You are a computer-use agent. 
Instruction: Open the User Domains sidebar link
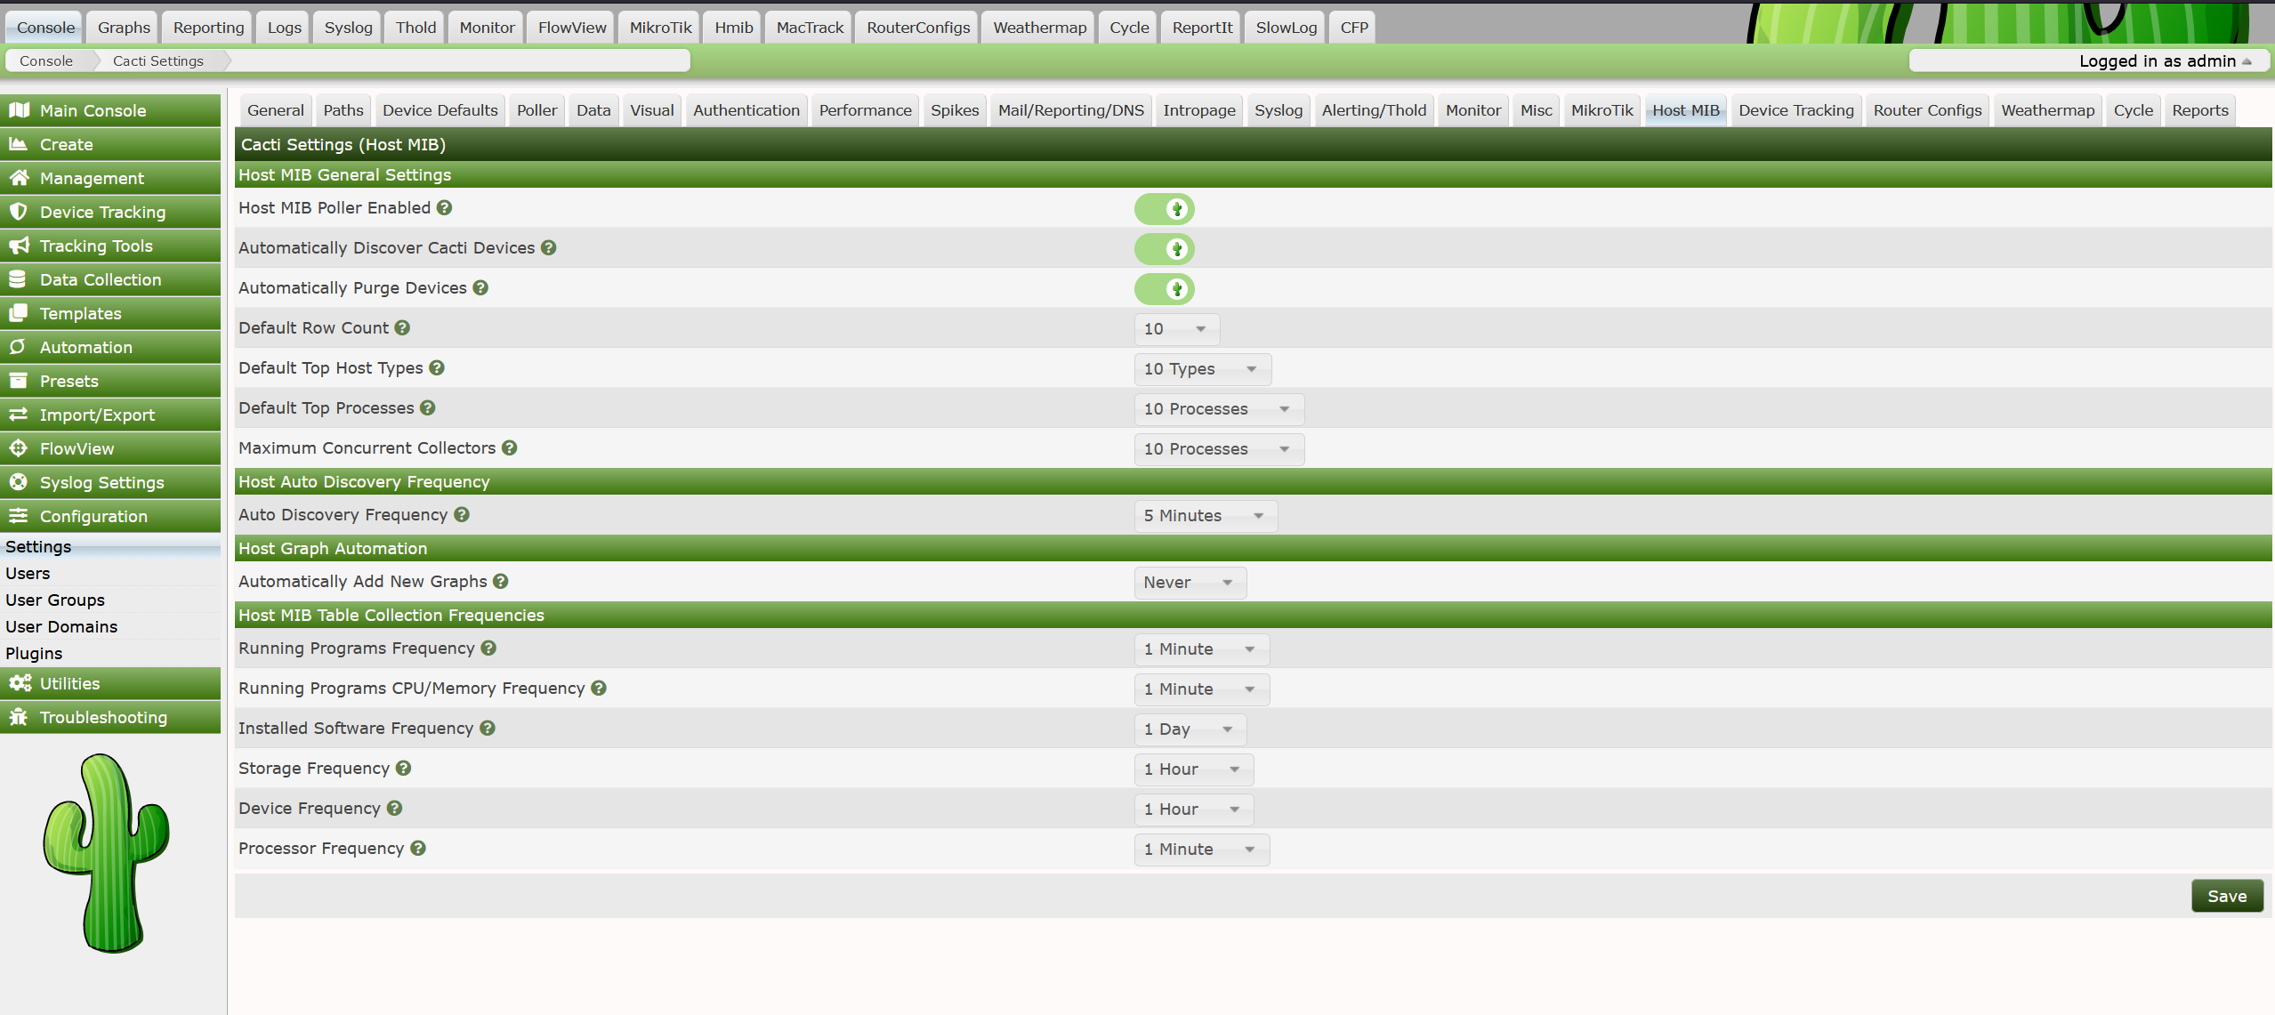tap(61, 626)
